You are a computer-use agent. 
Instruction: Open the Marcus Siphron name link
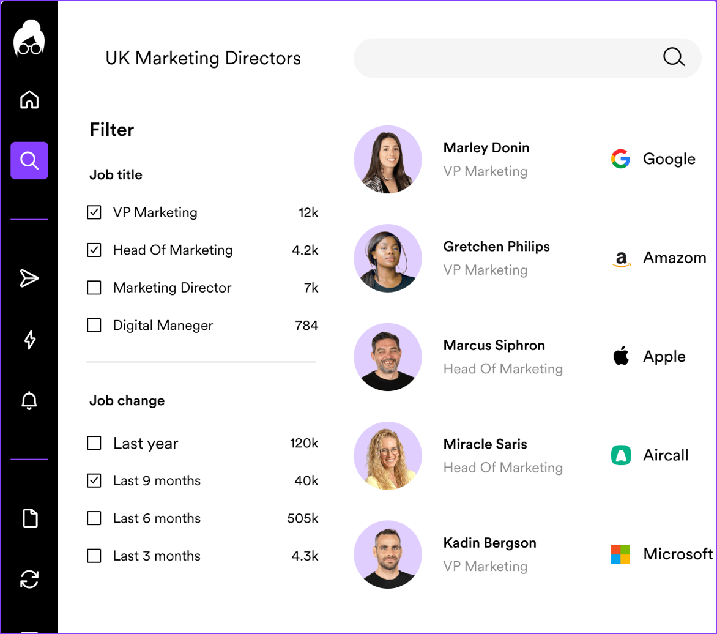[x=494, y=345]
